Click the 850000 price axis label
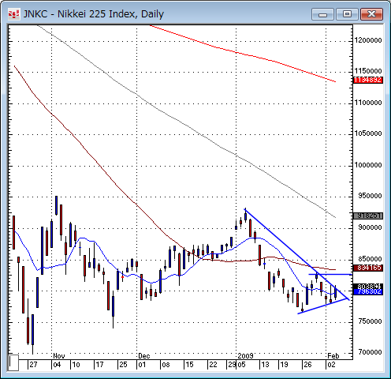 click(x=370, y=259)
